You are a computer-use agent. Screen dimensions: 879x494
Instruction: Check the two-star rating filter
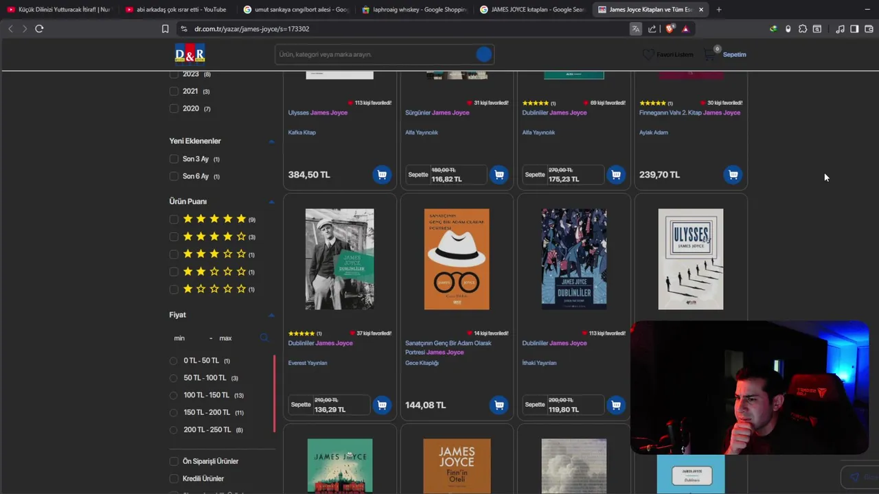point(174,272)
